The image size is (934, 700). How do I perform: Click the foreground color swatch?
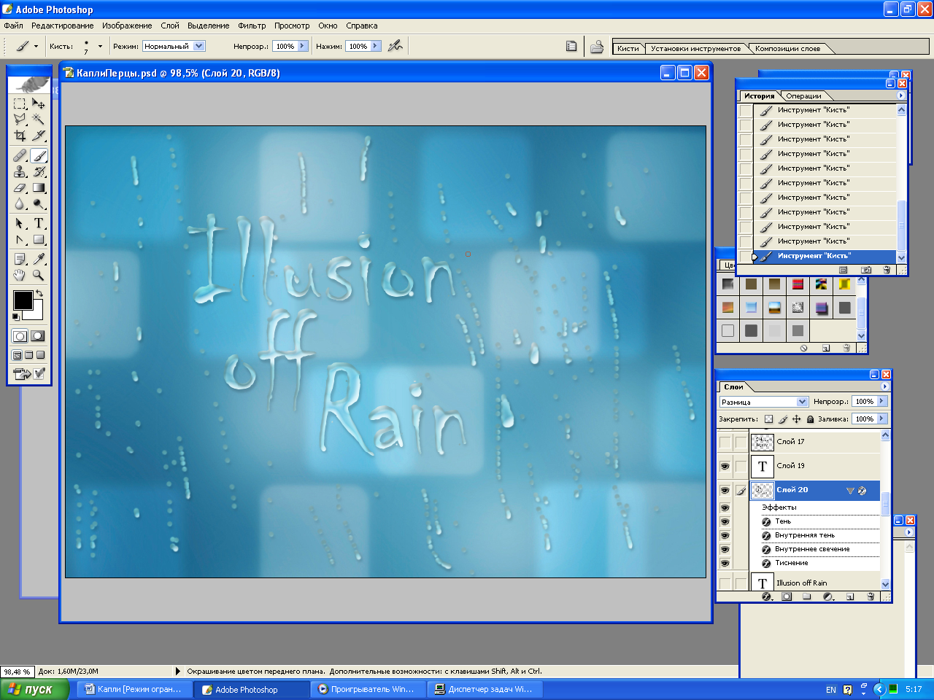(x=23, y=300)
